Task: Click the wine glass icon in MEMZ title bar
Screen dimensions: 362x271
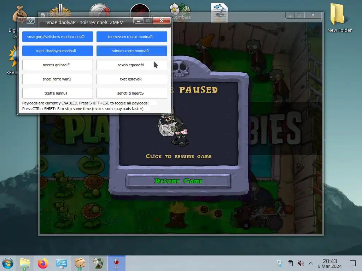Action: (x=22, y=21)
